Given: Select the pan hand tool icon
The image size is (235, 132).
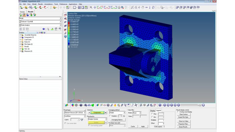Looking at the screenshot, I should pos(143,7).
